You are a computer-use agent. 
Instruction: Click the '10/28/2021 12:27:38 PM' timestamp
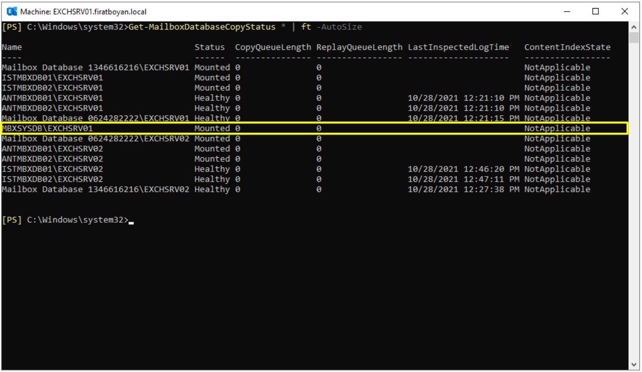click(x=464, y=189)
